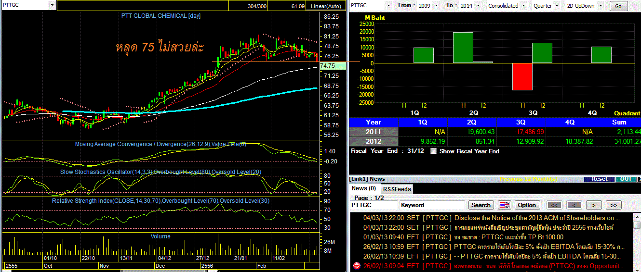This screenshot has height=272, width=641.
Task: Click the 10,387.82 table cell
Action: click(x=570, y=141)
